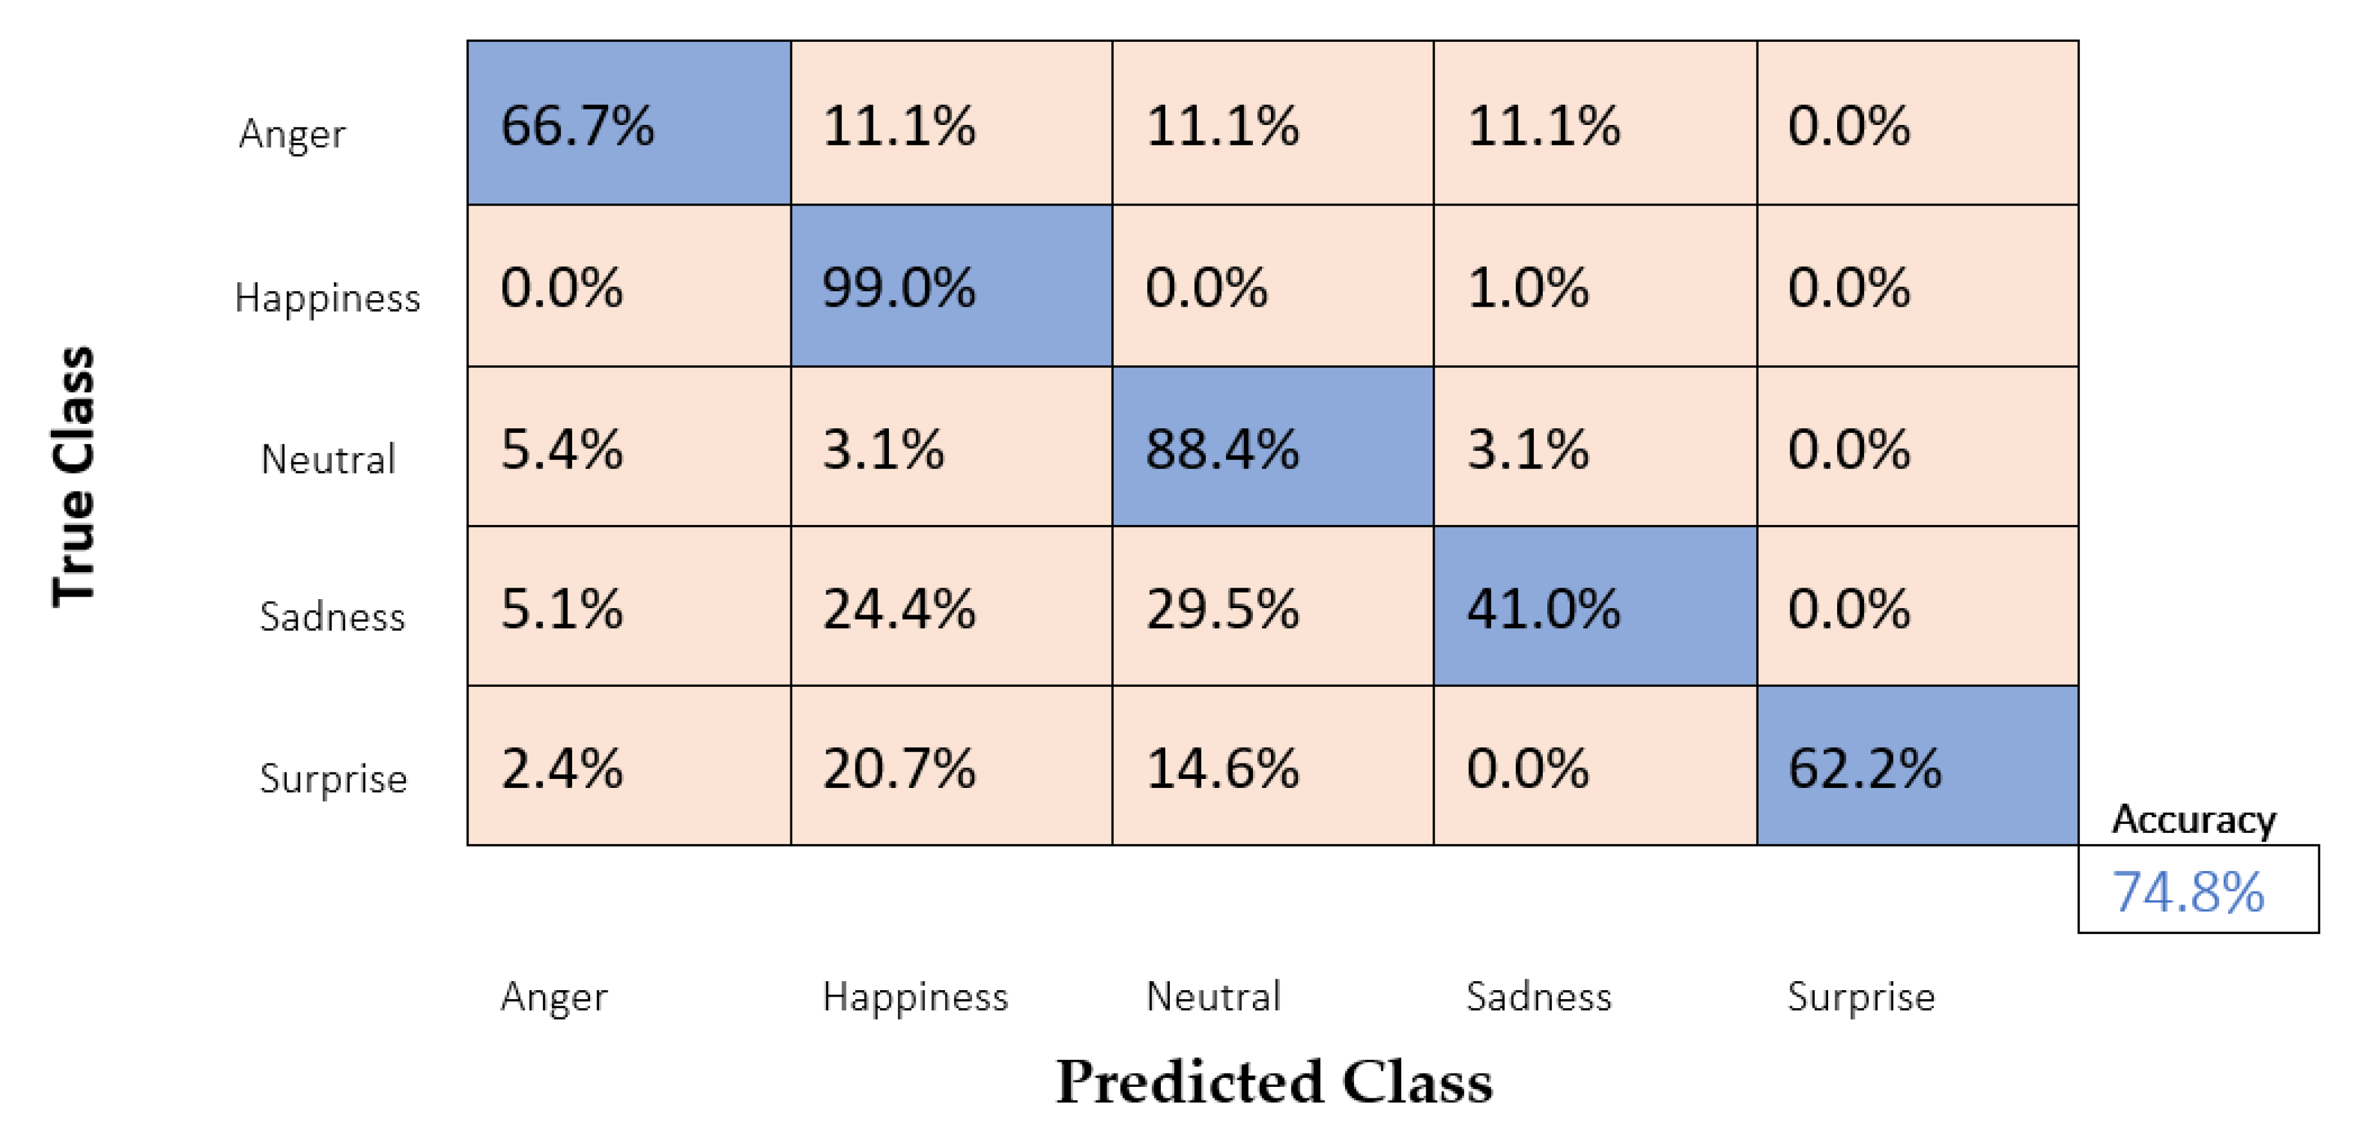Click the Accuracy heading text
This screenshot has height=1139, width=2357.
tap(2193, 819)
